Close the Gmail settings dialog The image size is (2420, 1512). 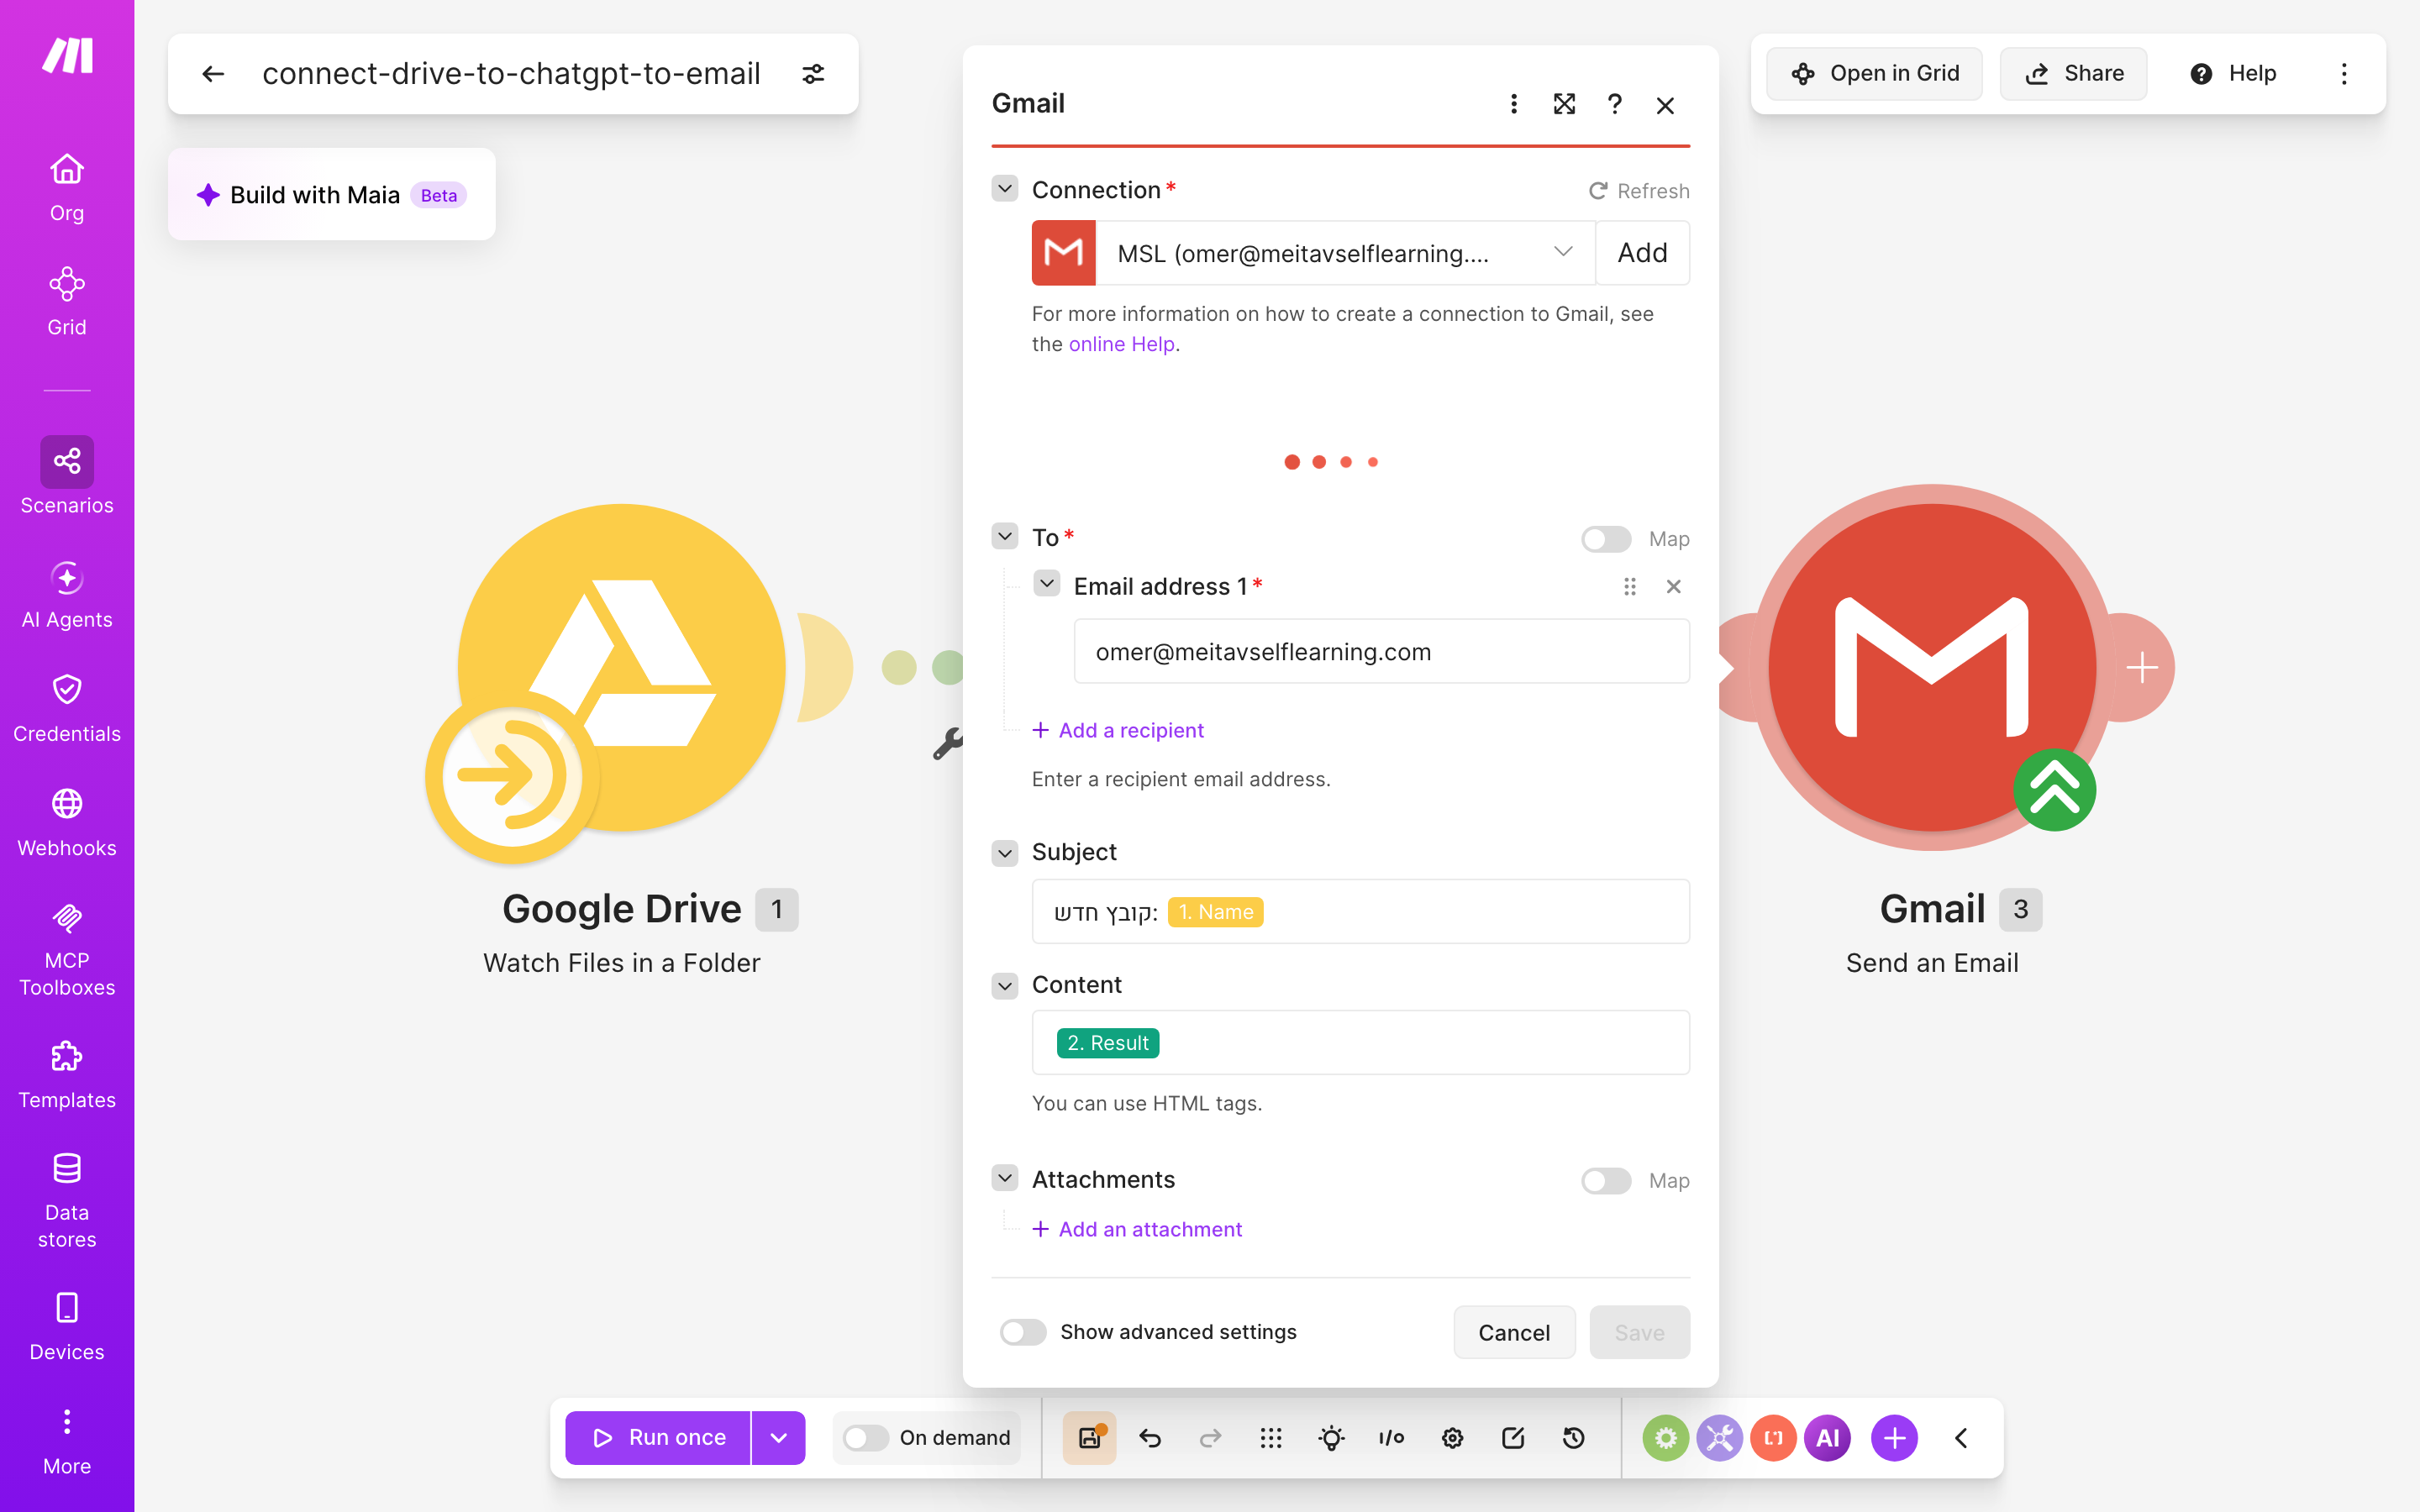1665,105
